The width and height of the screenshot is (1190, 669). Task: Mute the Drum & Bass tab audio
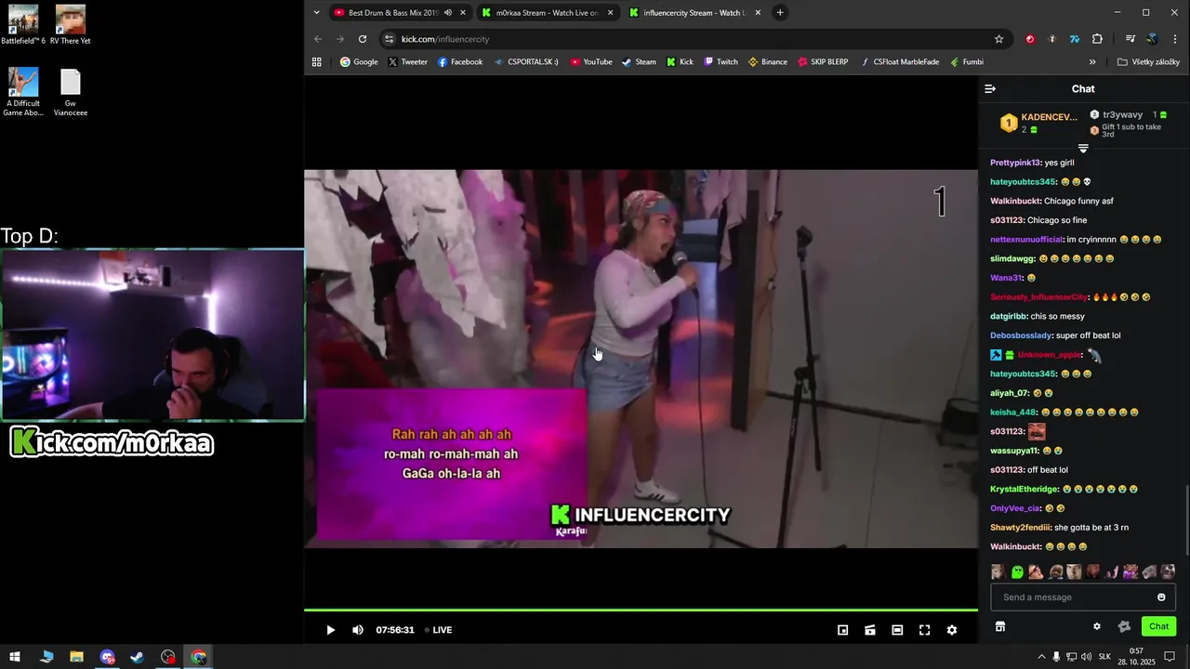click(448, 13)
